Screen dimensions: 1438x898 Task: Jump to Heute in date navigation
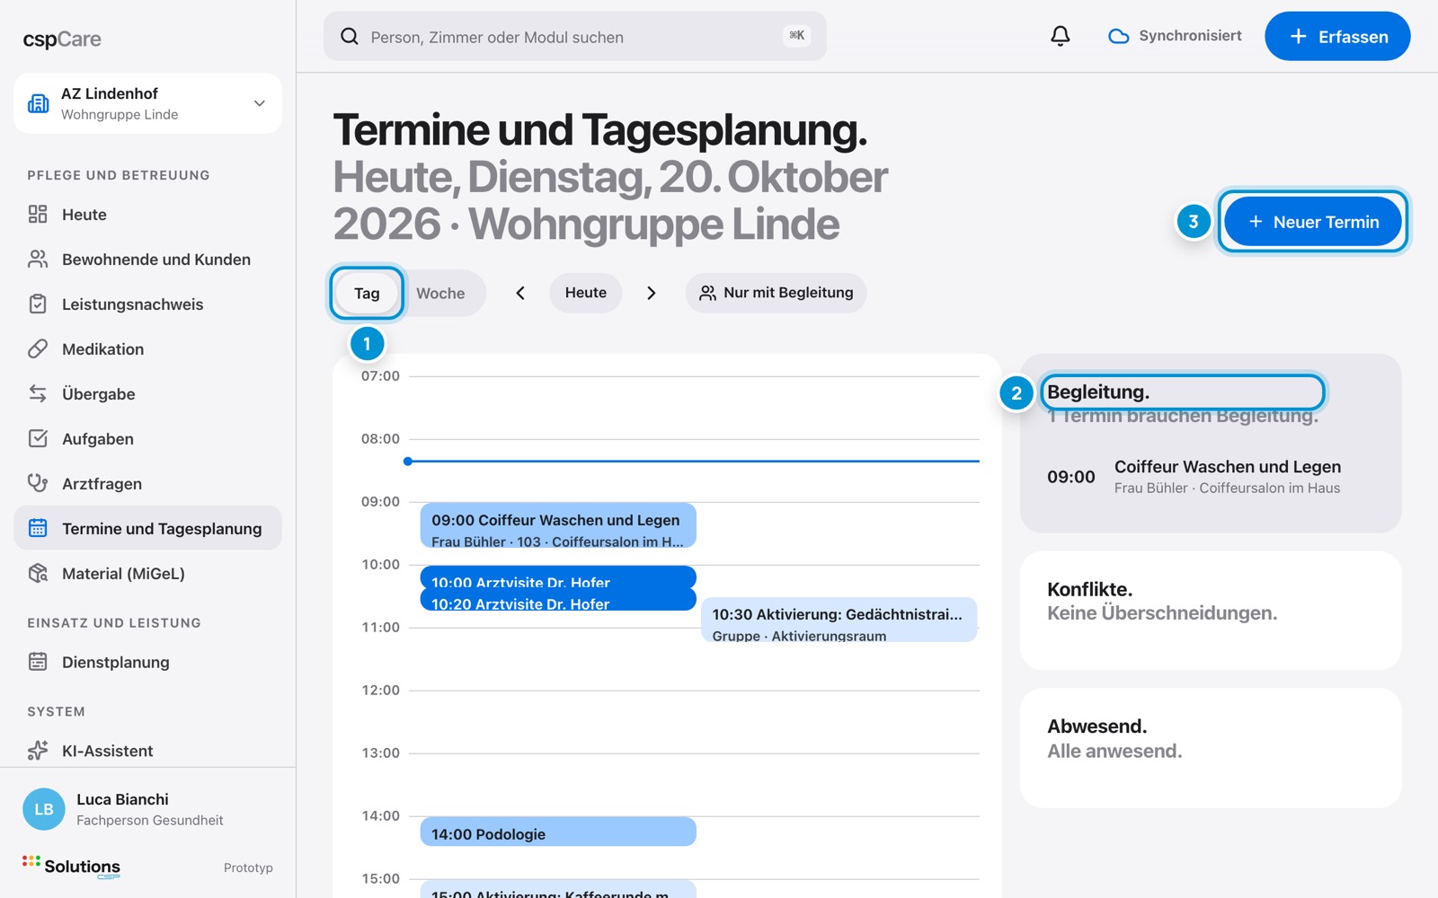(x=586, y=293)
